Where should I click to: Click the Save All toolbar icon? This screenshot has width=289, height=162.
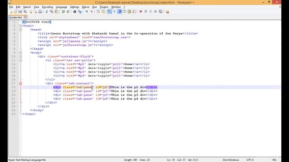click(x=25, y=12)
